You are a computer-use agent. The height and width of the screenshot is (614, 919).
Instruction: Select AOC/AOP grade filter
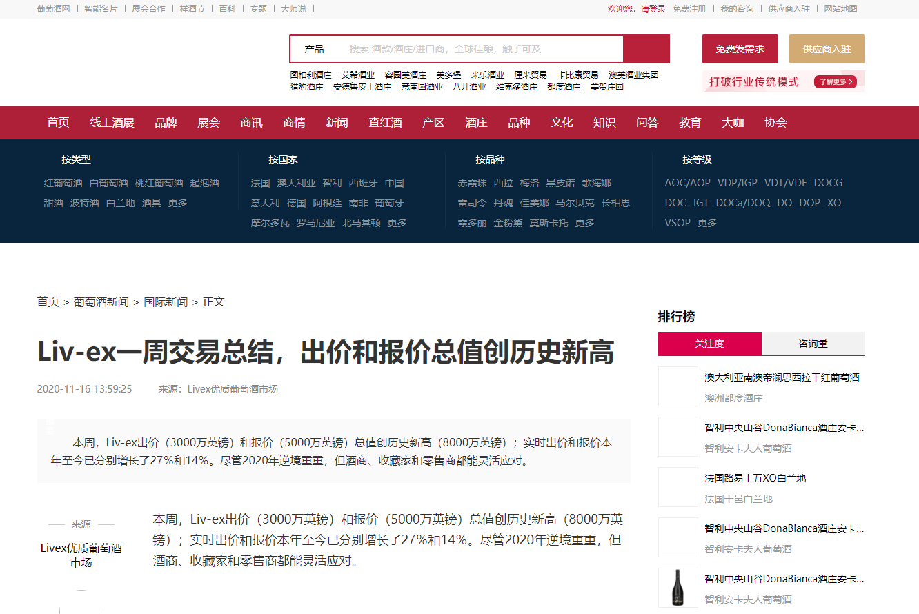pyautogui.click(x=687, y=183)
